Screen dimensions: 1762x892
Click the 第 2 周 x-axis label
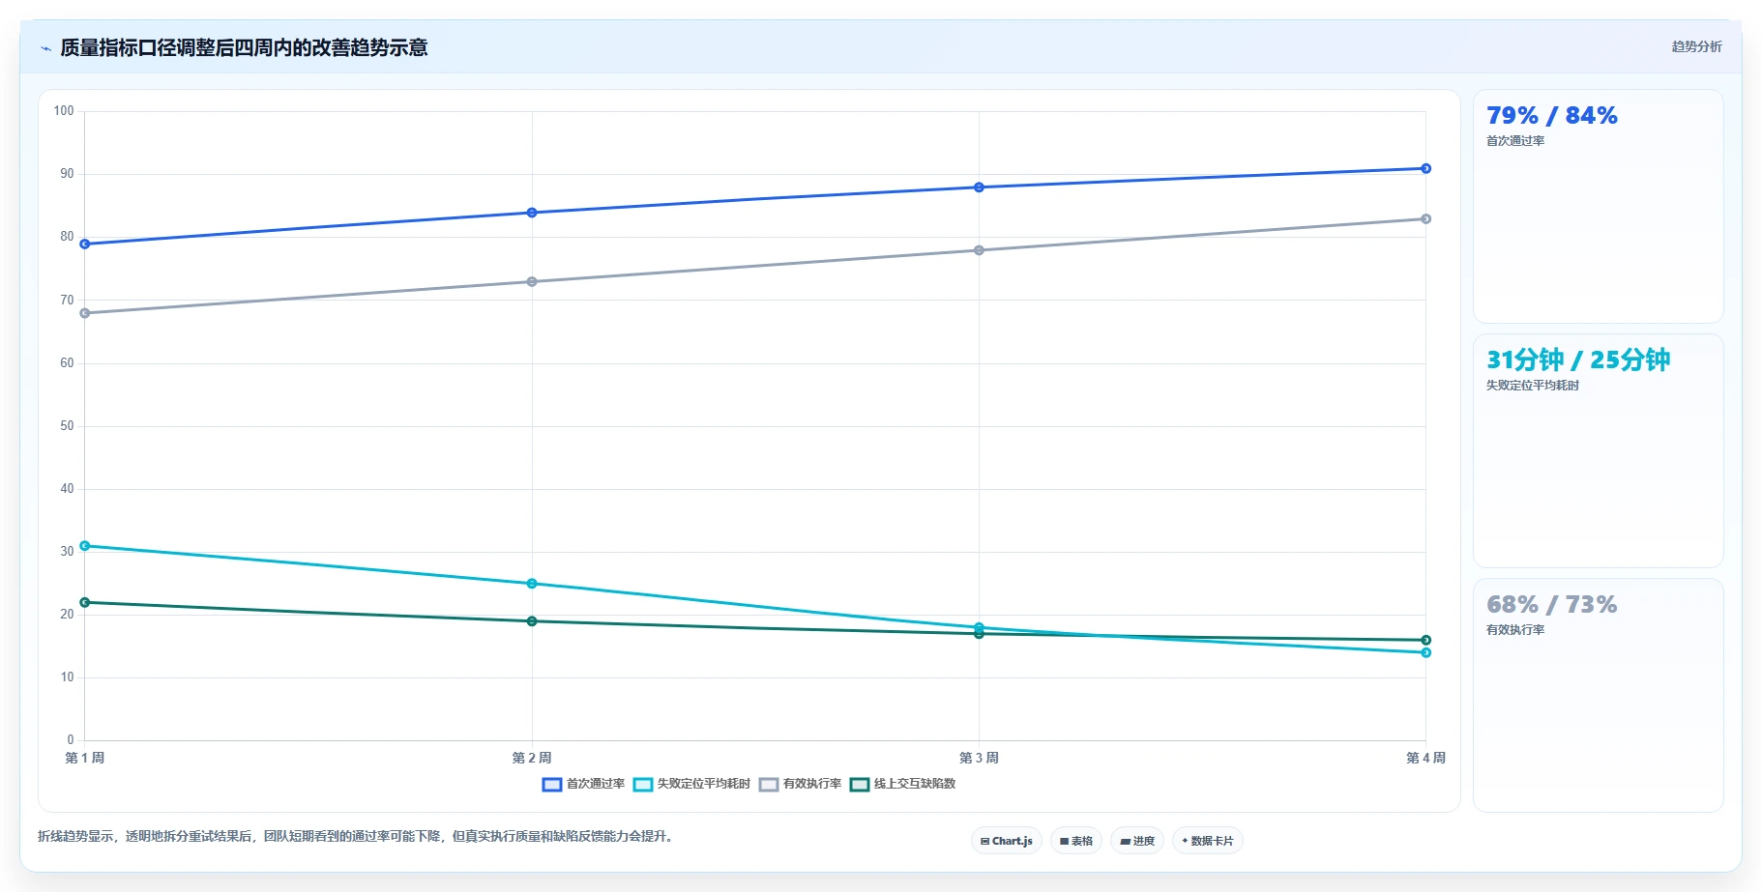532,758
